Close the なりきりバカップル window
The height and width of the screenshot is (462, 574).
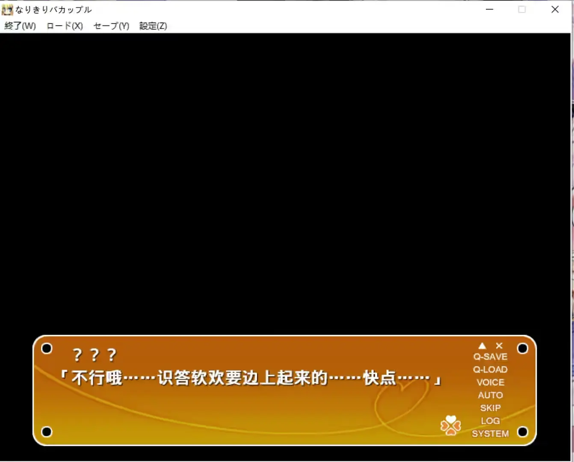pyautogui.click(x=555, y=9)
